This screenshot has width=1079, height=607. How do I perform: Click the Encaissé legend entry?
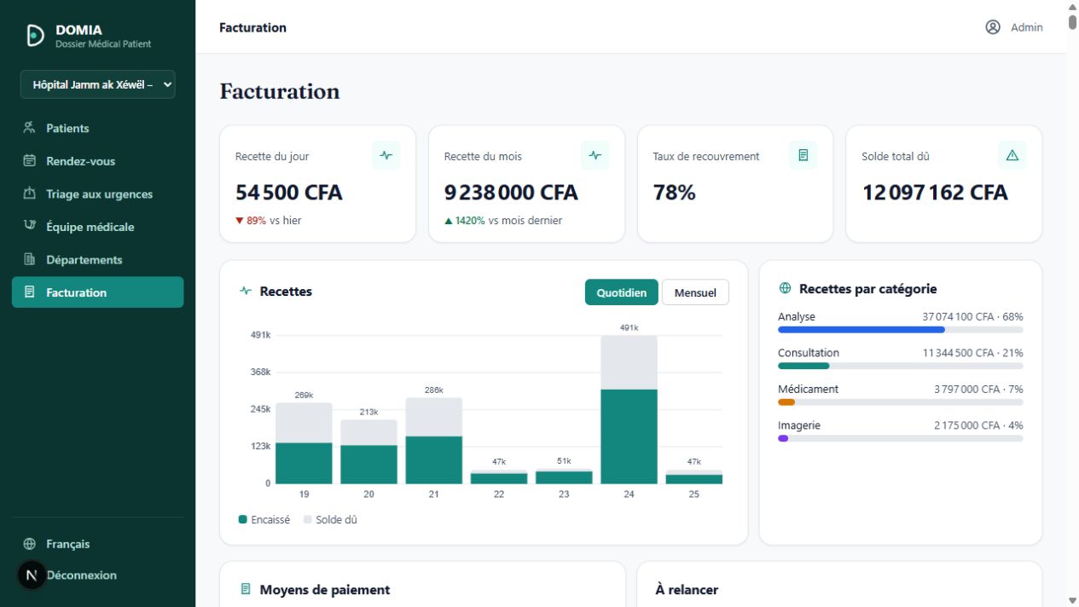264,519
